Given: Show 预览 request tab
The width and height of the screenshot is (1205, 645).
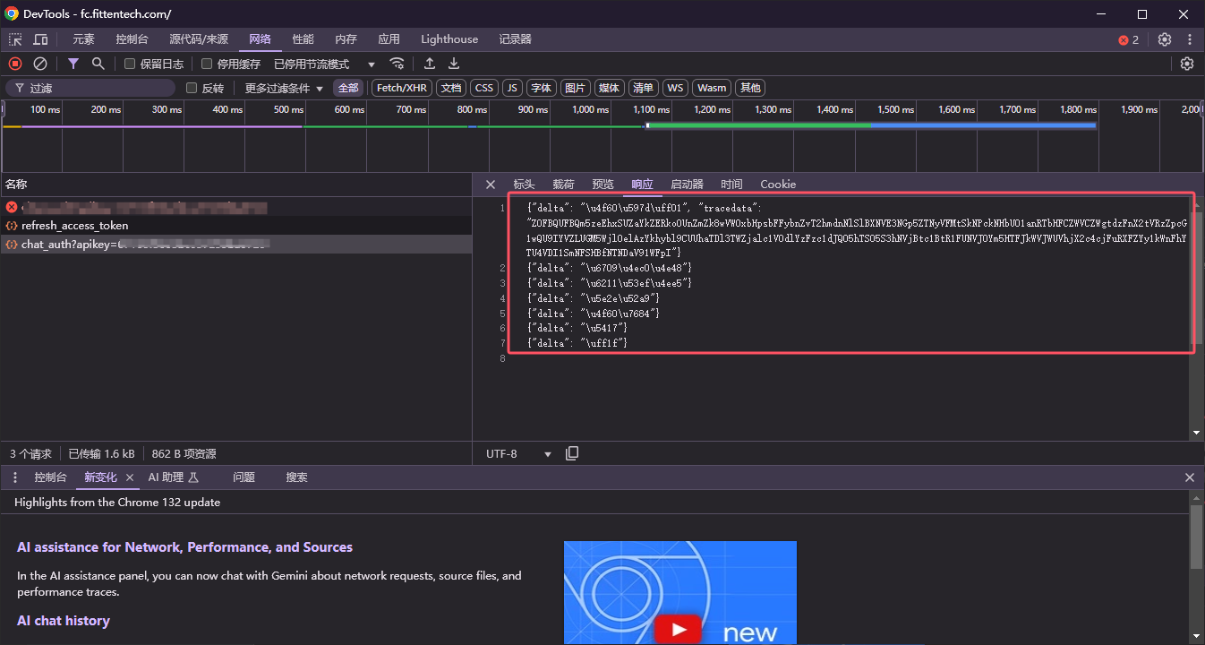Looking at the screenshot, I should [602, 185].
